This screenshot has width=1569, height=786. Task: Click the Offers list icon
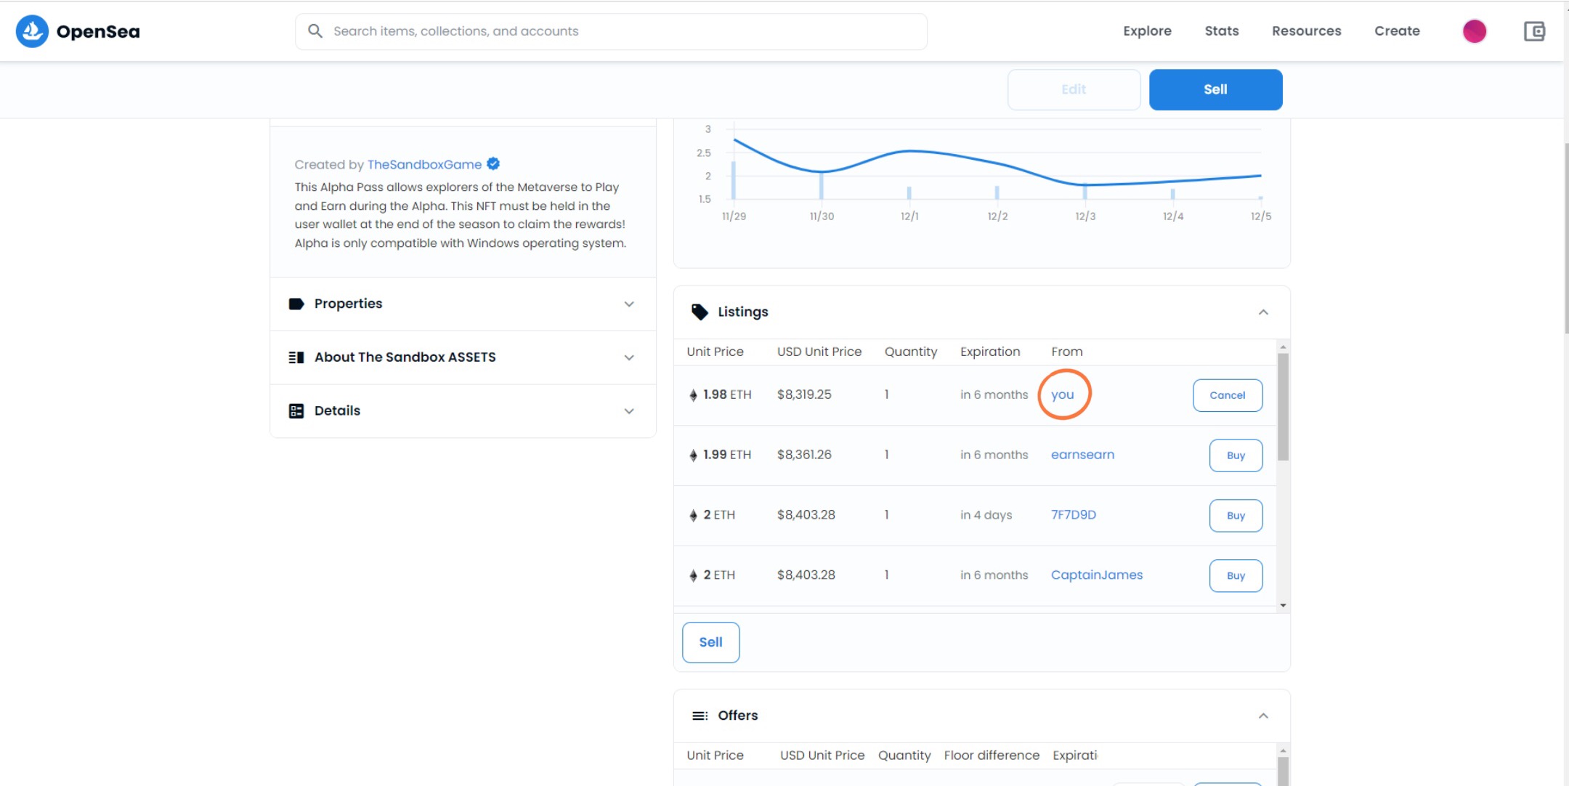pyautogui.click(x=700, y=716)
